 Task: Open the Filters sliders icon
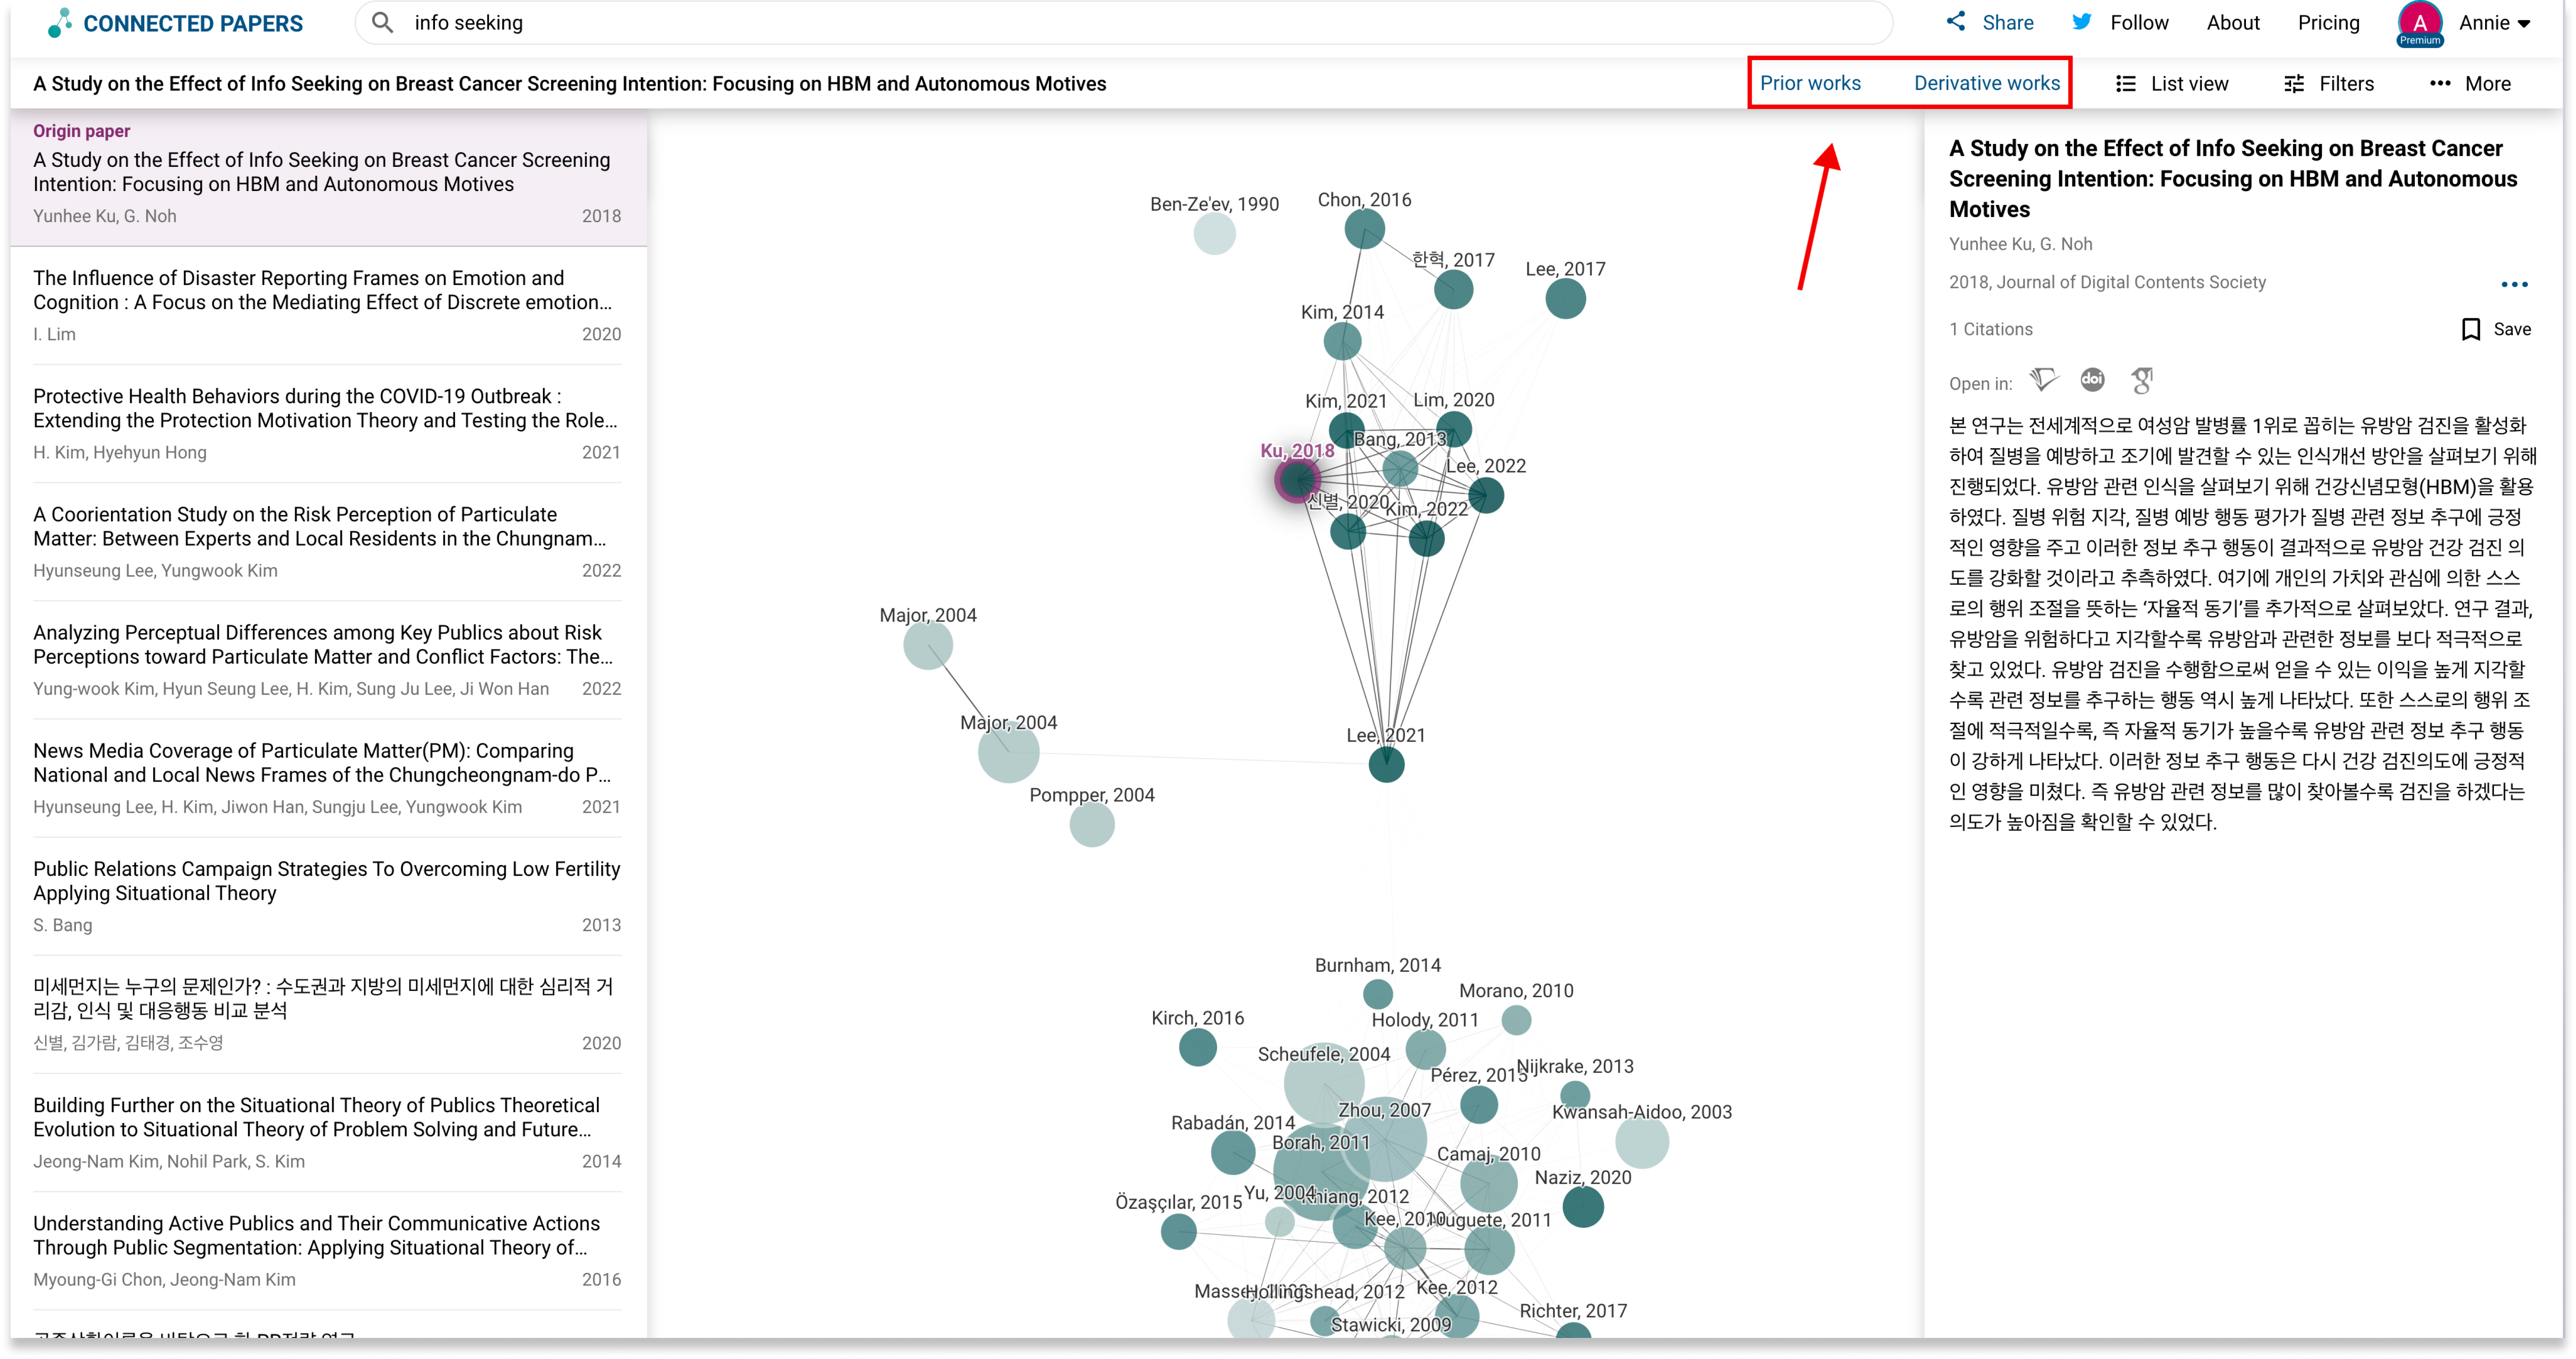(2295, 84)
